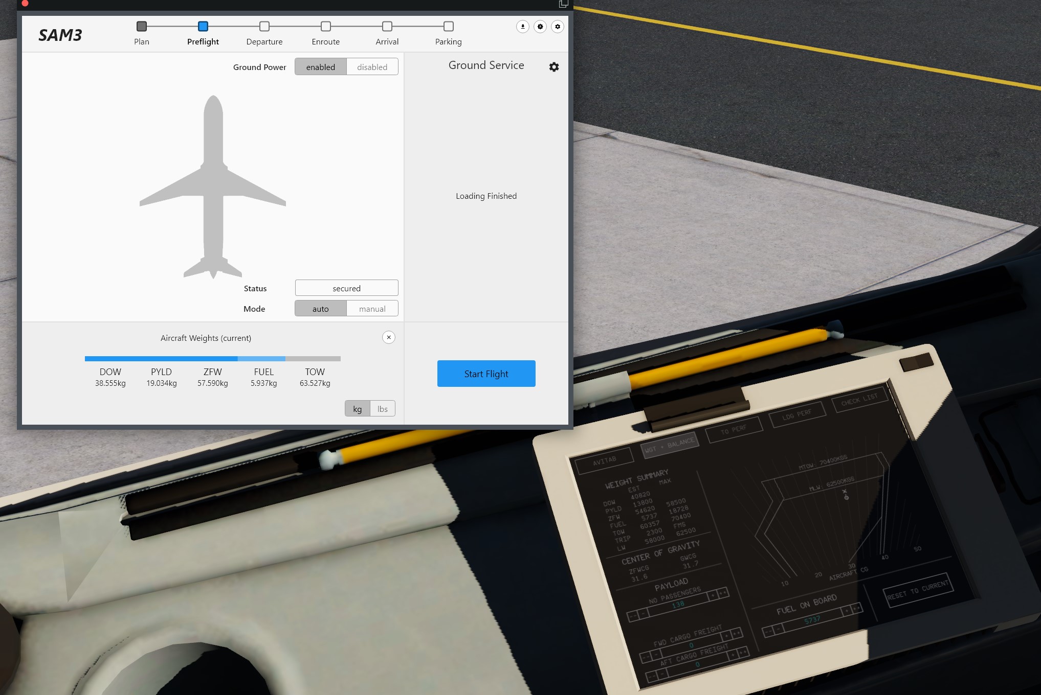
Task: Select the Departure step marker
Action: pyautogui.click(x=264, y=26)
